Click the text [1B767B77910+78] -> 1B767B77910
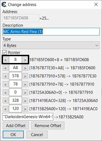The image size is (102, 141). click(62, 84)
